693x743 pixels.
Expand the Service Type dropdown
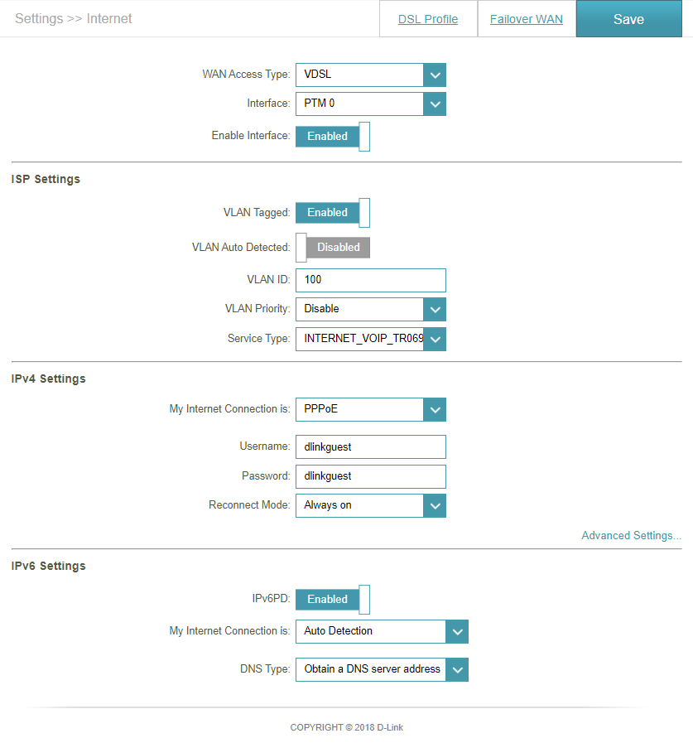point(370,339)
